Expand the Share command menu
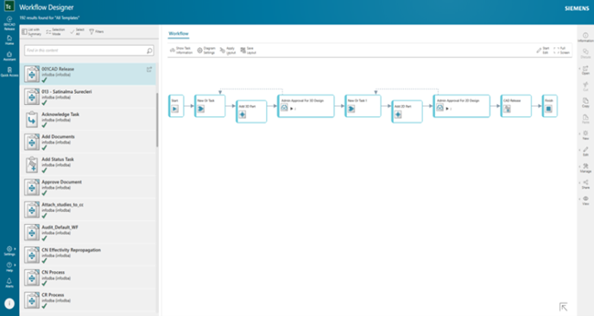 [x=585, y=184]
